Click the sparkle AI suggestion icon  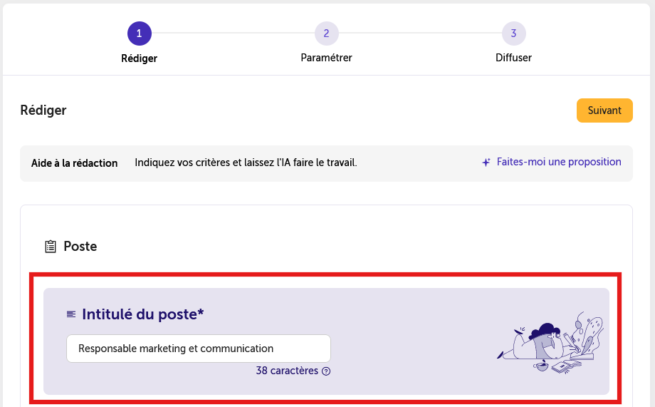[x=486, y=163]
